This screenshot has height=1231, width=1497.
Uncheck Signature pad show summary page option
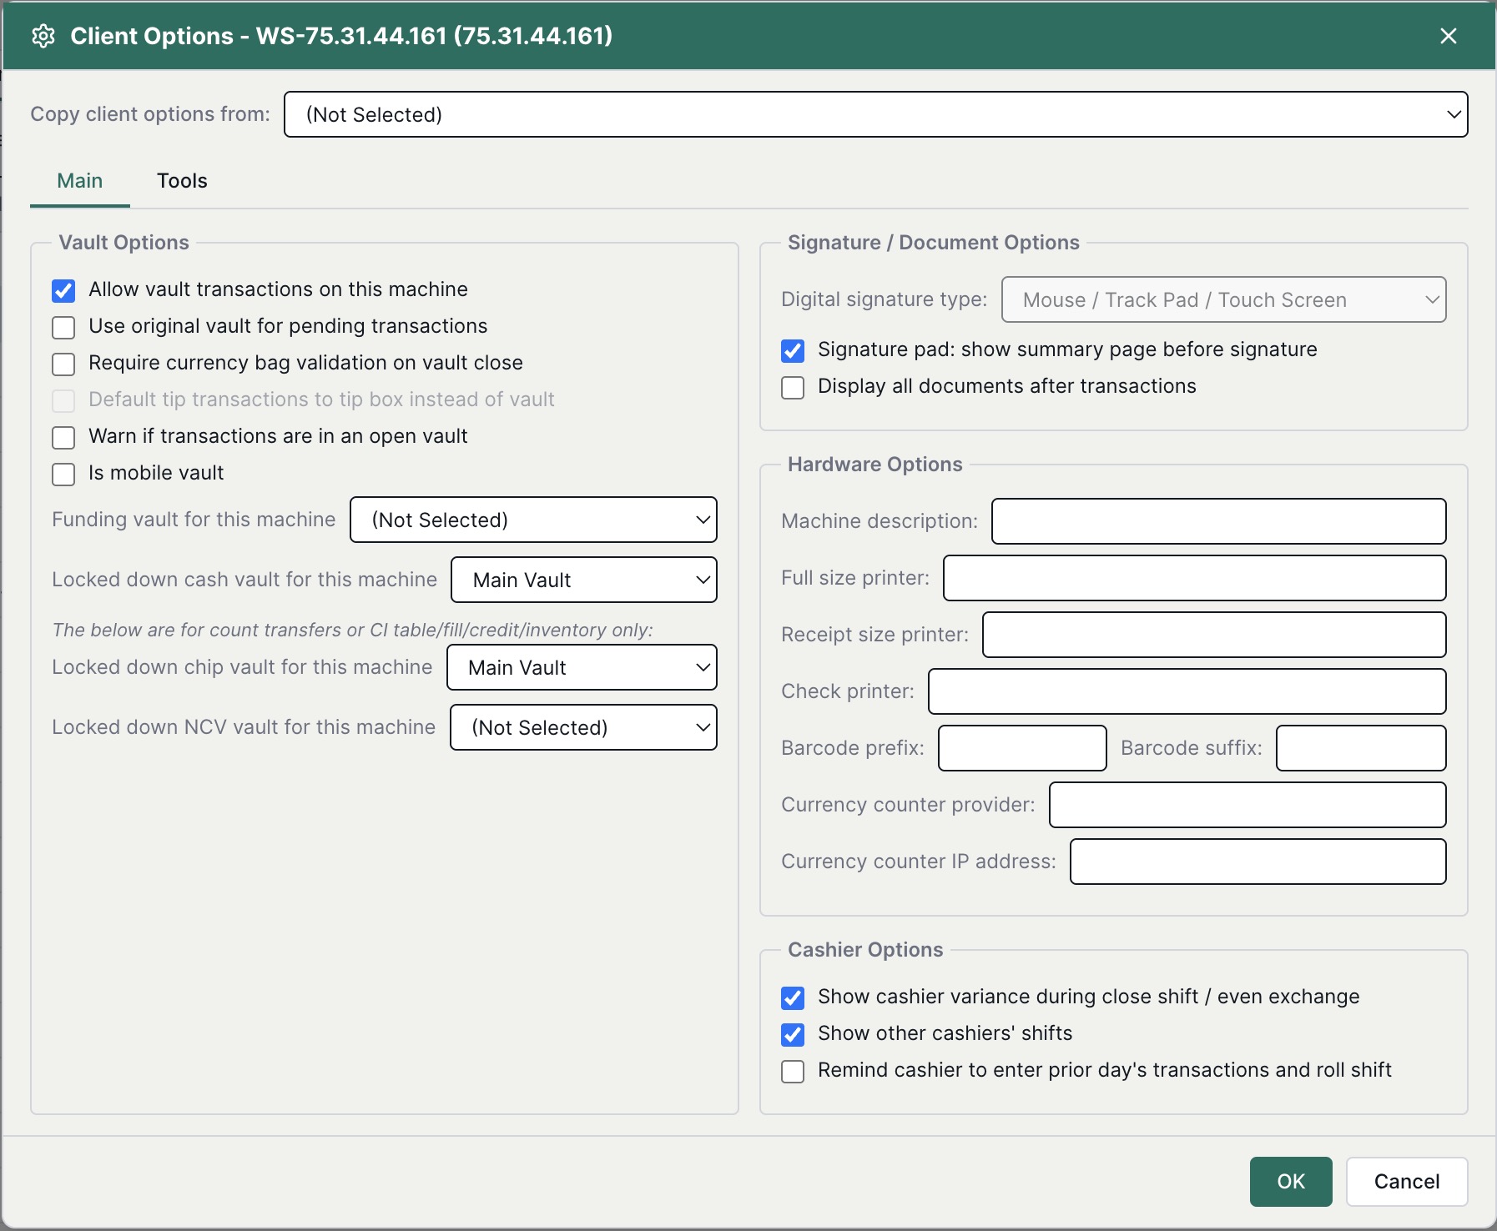[793, 350]
